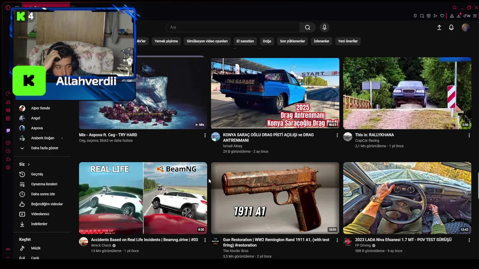Select the 'Son yüklenenler' filter chip
The width and height of the screenshot is (479, 269).
click(292, 41)
